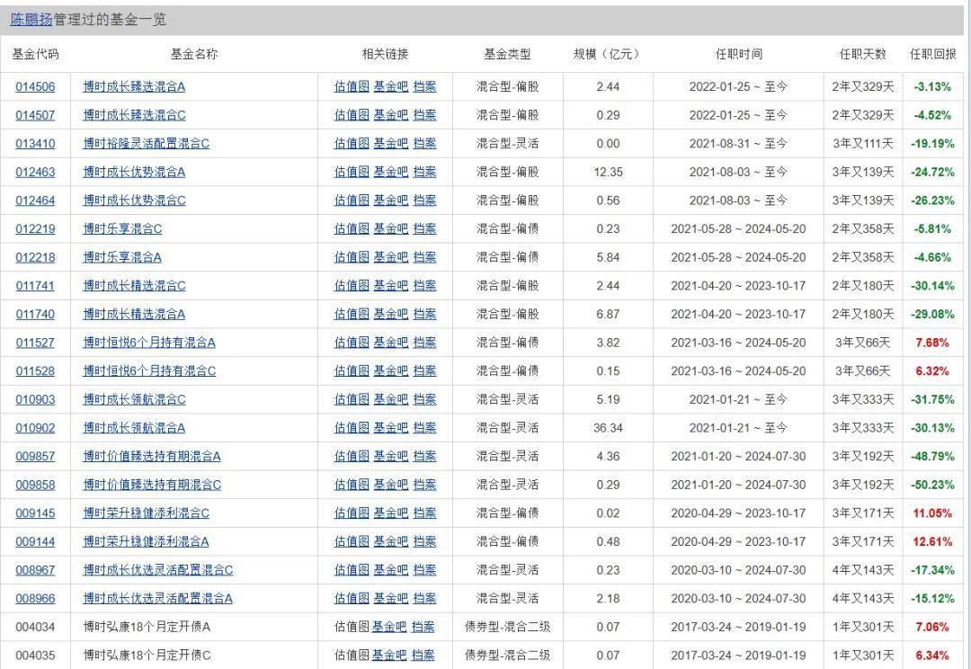Open fund code 008967 link
This screenshot has width=971, height=669.
pos(35,570)
